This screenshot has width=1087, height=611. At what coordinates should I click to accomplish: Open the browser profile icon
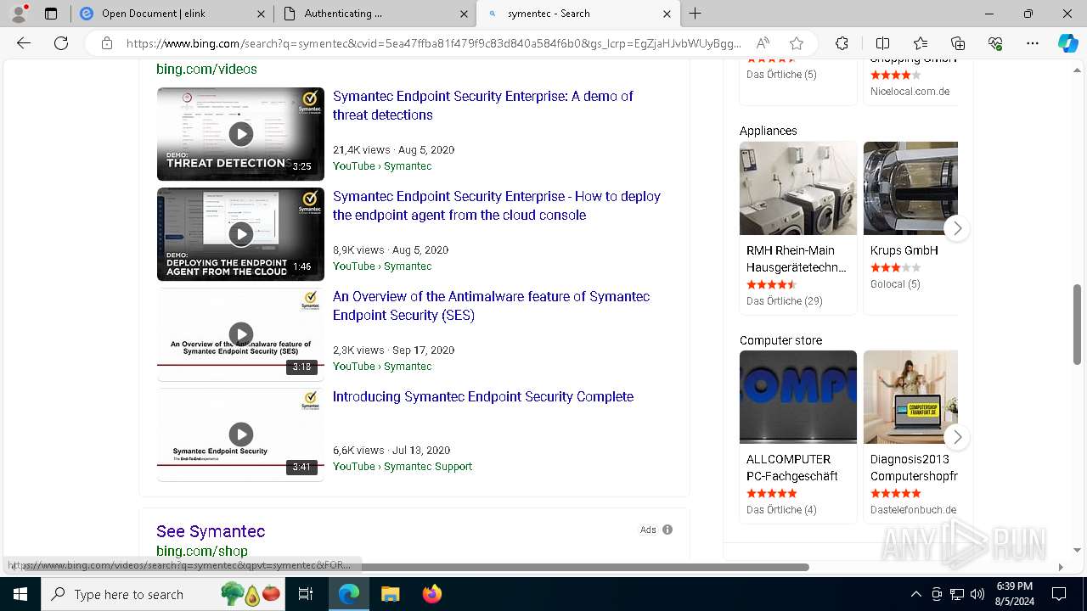[19, 13]
